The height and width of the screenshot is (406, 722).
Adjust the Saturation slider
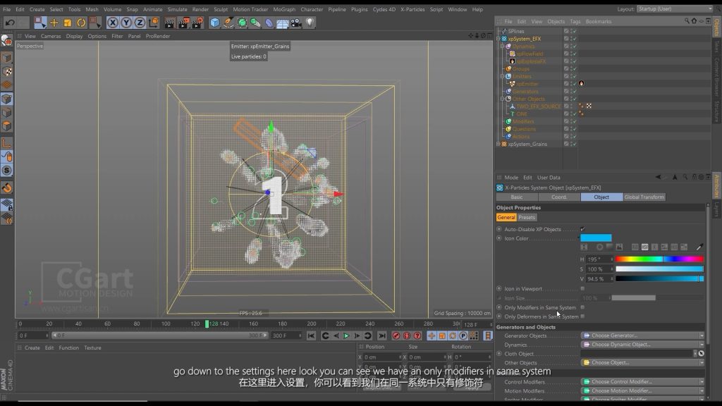[x=659, y=269]
